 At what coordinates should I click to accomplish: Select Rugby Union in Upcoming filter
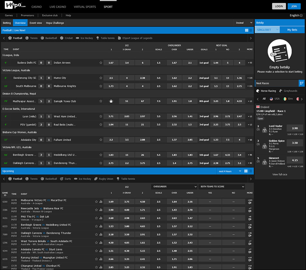pos(104,179)
